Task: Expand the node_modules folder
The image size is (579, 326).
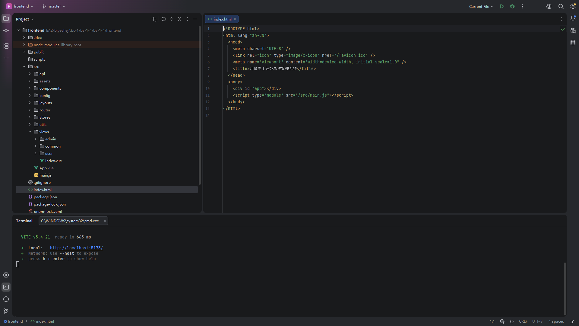Action: (24, 45)
